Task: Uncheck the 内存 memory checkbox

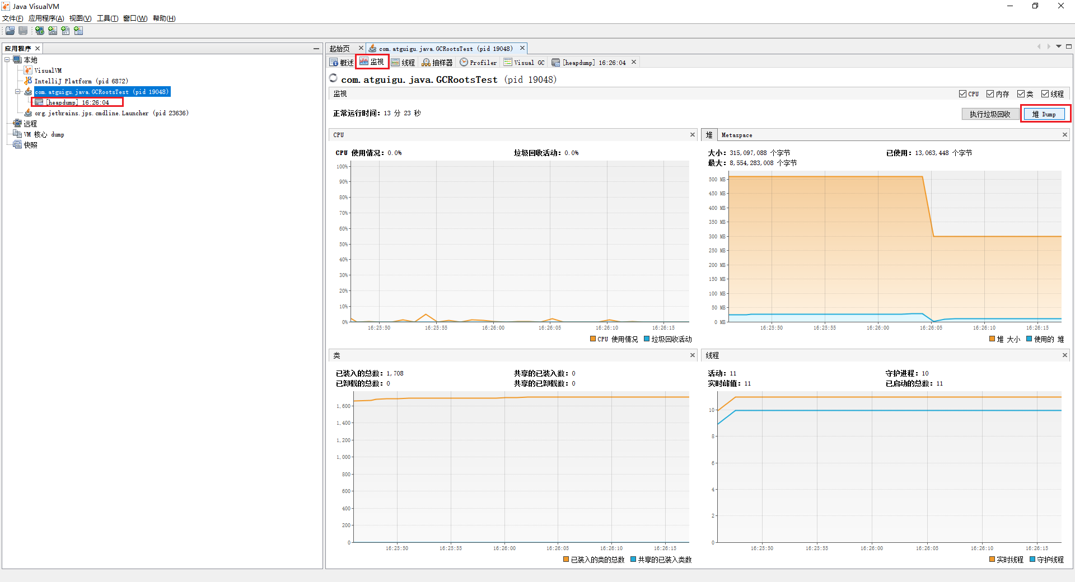Action: point(990,94)
